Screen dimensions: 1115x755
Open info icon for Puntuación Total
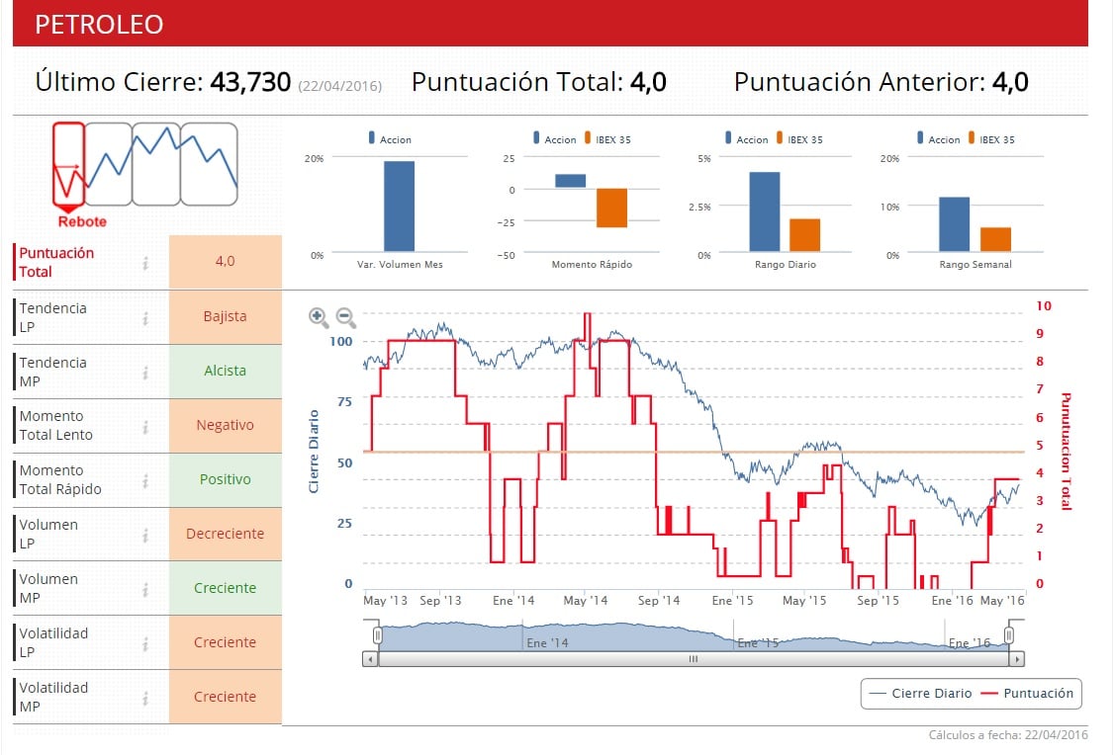click(145, 263)
